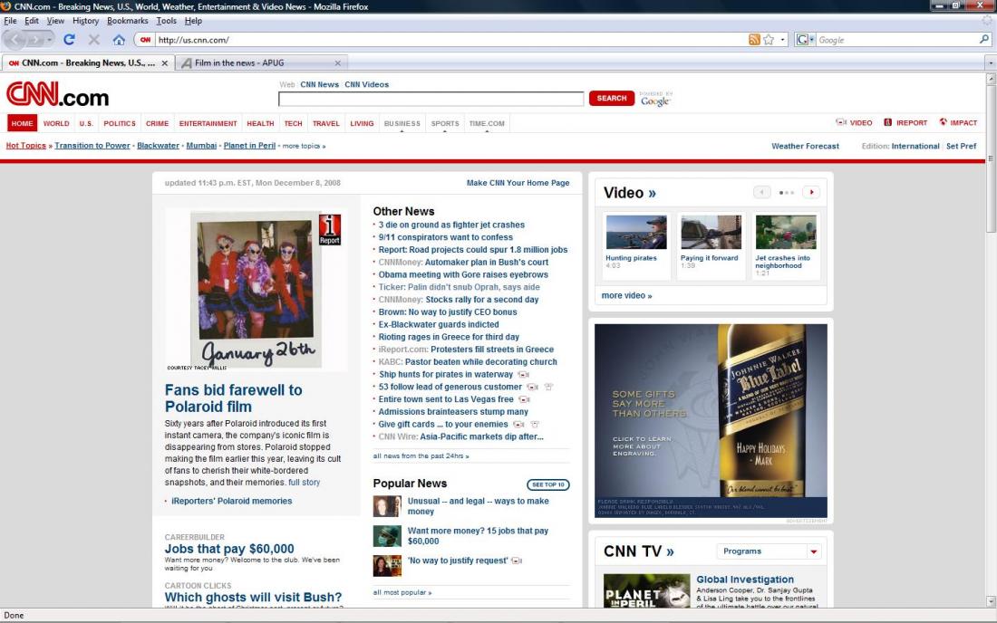
Task: Open the Weather Forecast link
Action: (x=805, y=146)
